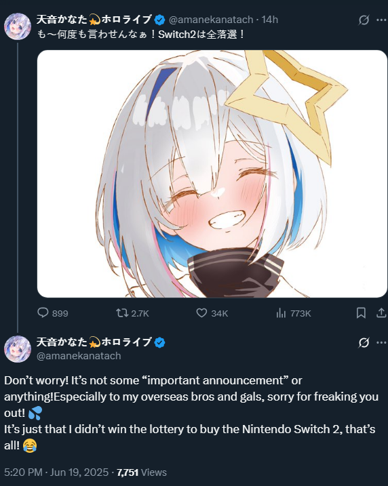The height and width of the screenshot is (486, 388).
Task: Open more options menu on top tweet
Action: [x=381, y=20]
